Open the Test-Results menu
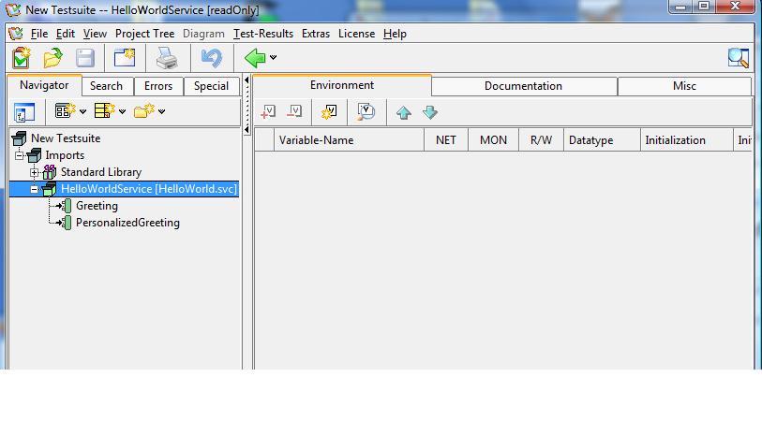The image size is (762, 421). pos(263,34)
